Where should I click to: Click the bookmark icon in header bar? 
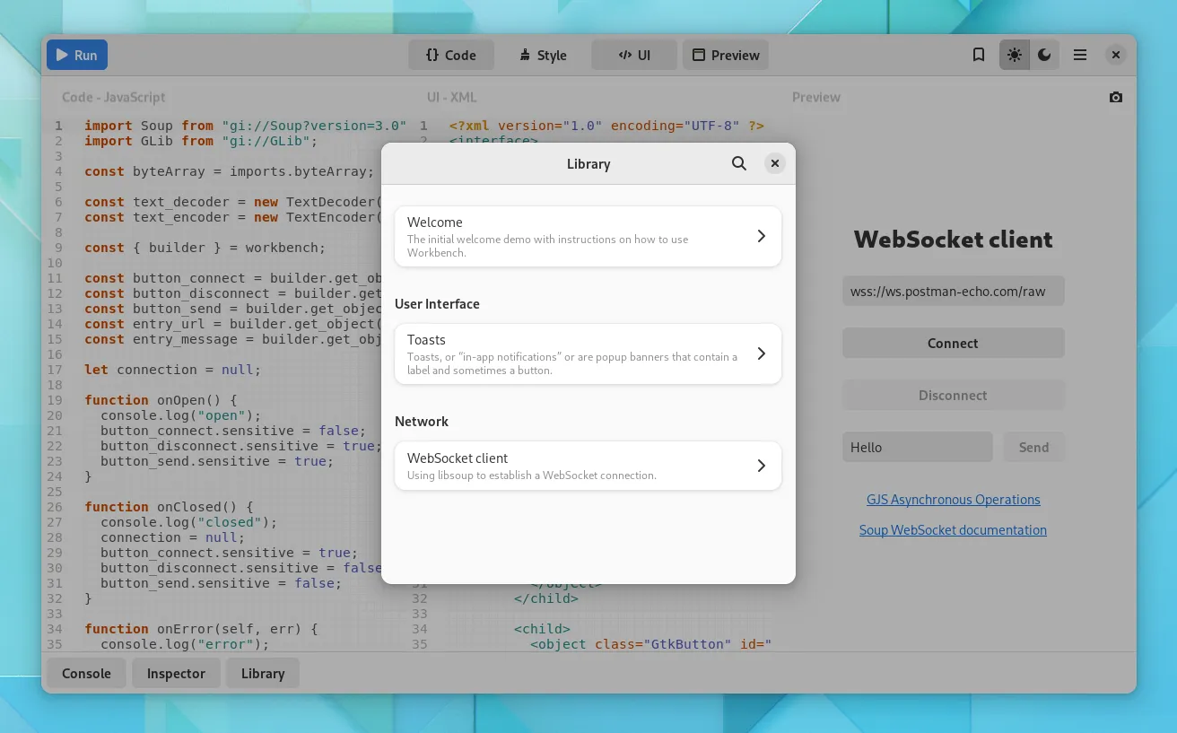[x=979, y=55]
